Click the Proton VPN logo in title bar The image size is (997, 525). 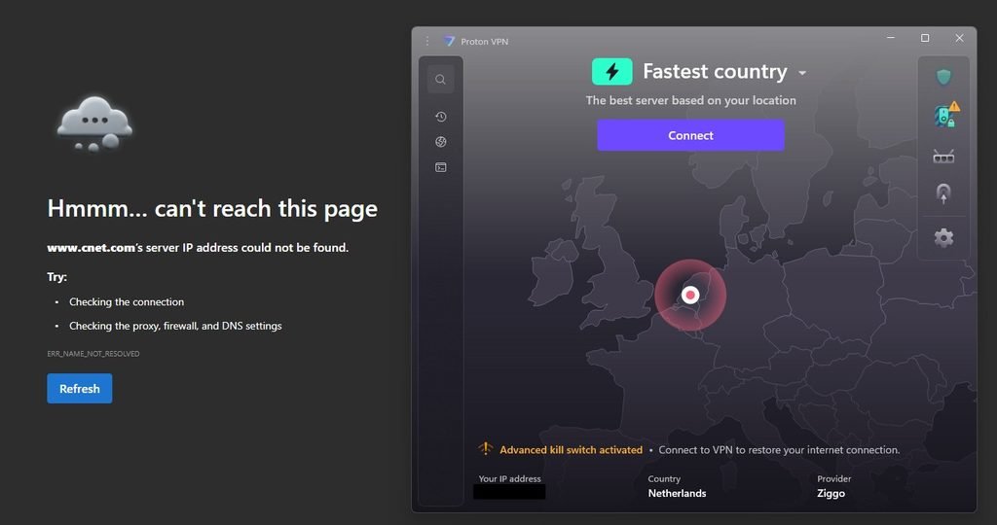[449, 41]
